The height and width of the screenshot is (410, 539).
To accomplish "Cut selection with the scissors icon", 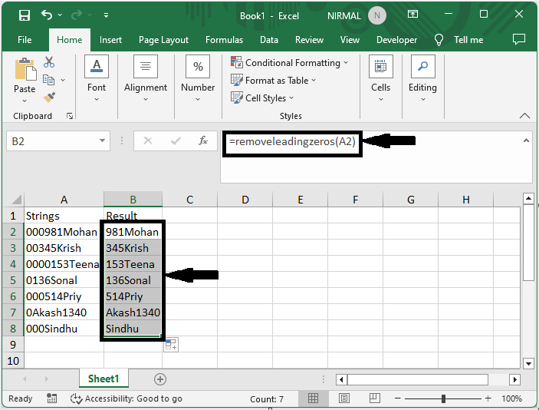I will tap(49, 62).
